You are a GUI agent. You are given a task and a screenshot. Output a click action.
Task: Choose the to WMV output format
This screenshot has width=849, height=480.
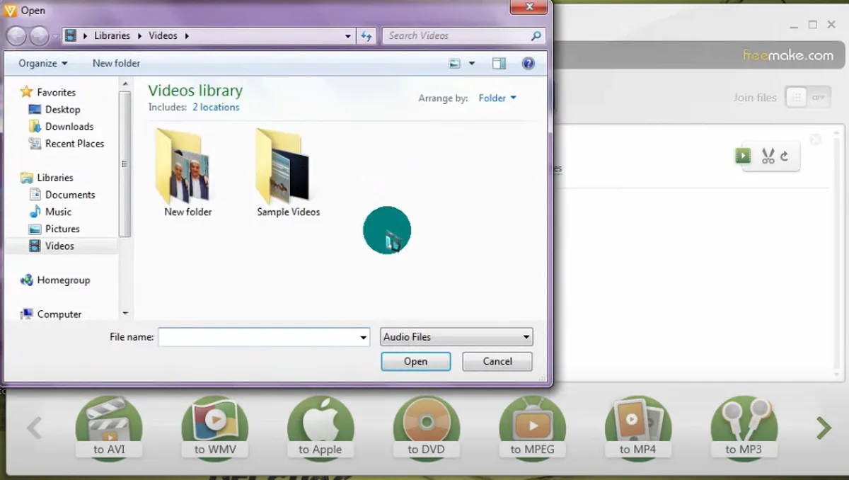pos(215,429)
